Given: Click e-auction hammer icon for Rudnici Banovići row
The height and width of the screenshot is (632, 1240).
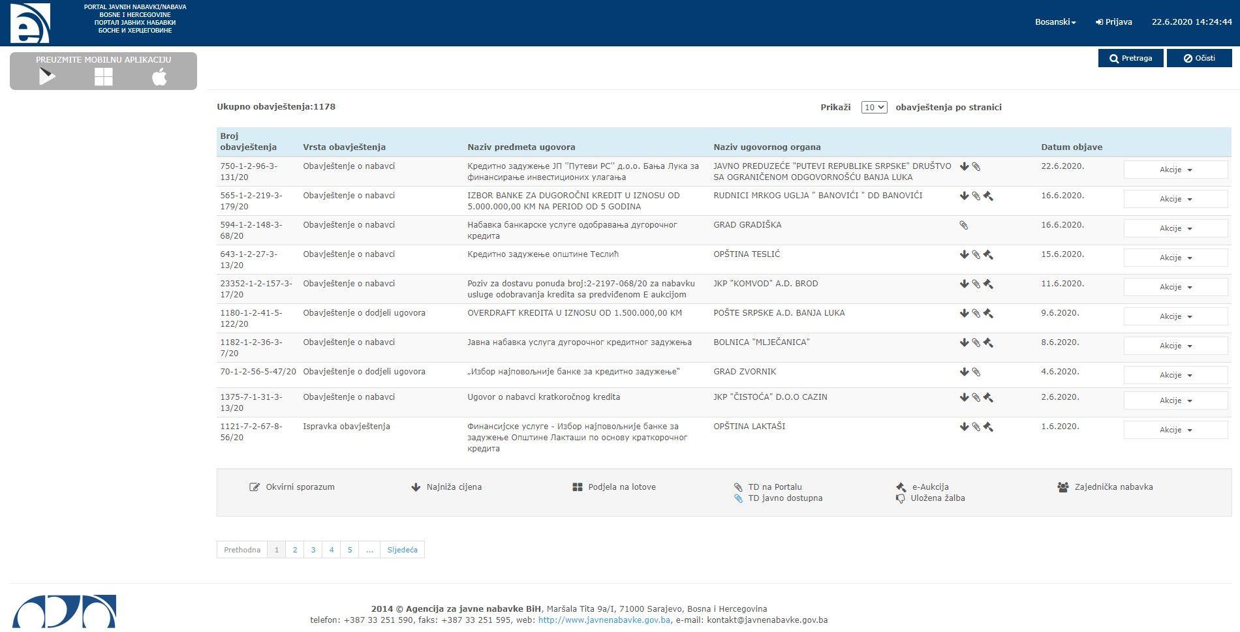Looking at the screenshot, I should (988, 196).
